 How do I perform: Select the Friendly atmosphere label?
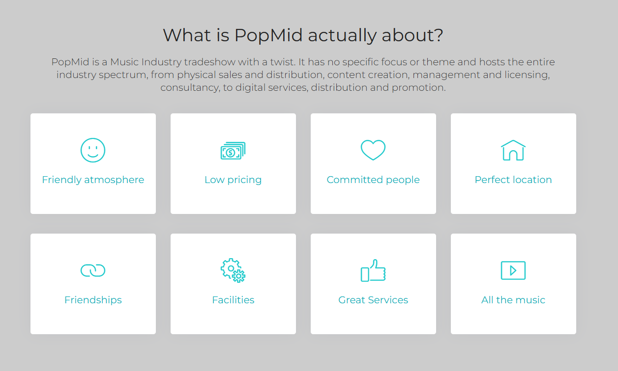[93, 180]
